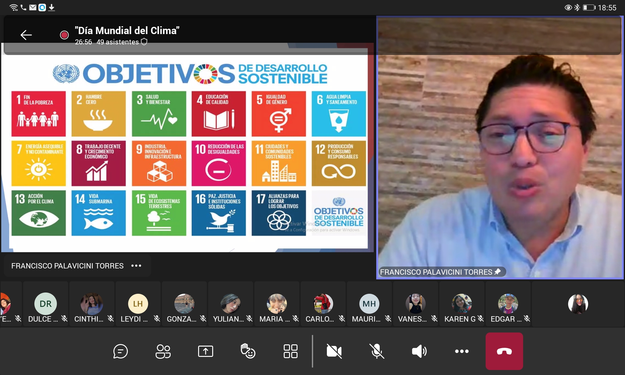Open the chat conversation icon

click(120, 351)
